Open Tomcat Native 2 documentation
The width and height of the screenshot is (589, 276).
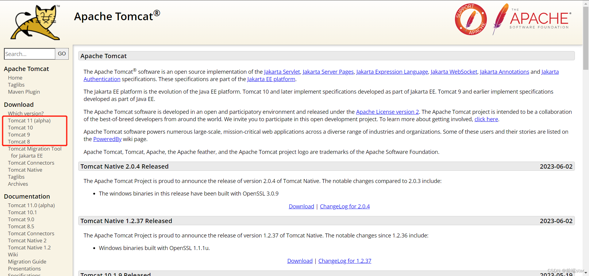(x=27, y=241)
